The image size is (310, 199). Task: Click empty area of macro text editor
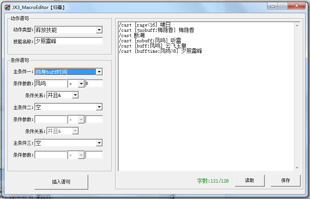tap(206, 113)
